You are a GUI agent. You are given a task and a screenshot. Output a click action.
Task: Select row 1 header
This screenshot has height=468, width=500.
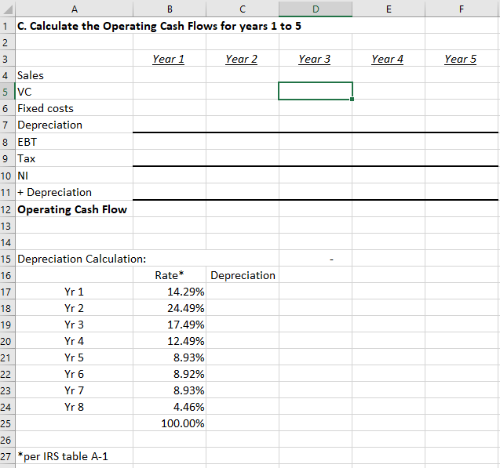click(x=7, y=25)
